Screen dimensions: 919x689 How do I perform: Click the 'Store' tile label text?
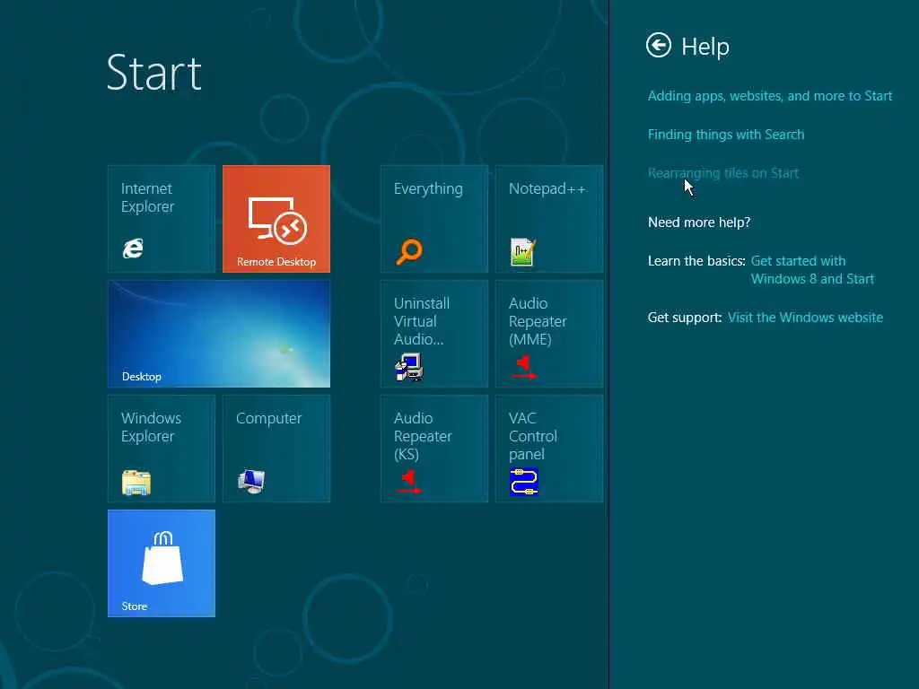[135, 606]
